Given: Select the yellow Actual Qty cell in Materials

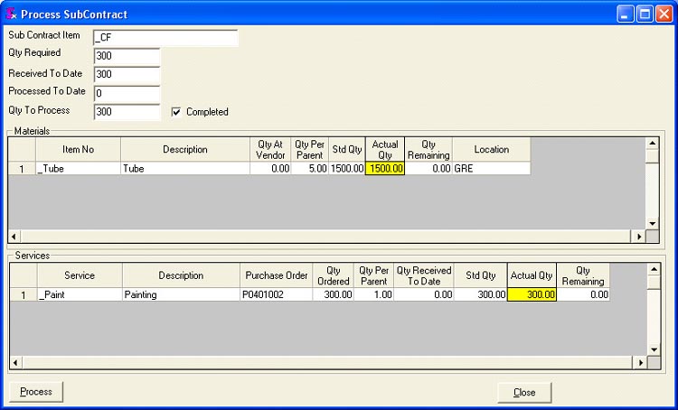Looking at the screenshot, I should [x=384, y=169].
